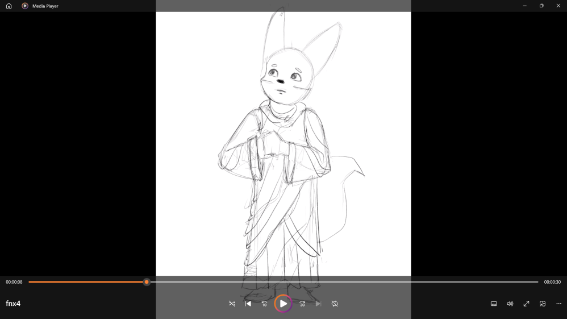
Task: Toggle shuffle mode
Action: [x=232, y=304]
